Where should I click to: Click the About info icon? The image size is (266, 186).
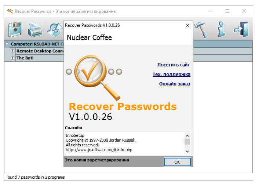[221, 29]
